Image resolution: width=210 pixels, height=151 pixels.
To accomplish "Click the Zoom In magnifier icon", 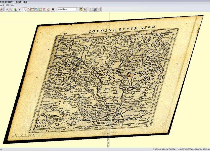I will click(x=7, y=9).
